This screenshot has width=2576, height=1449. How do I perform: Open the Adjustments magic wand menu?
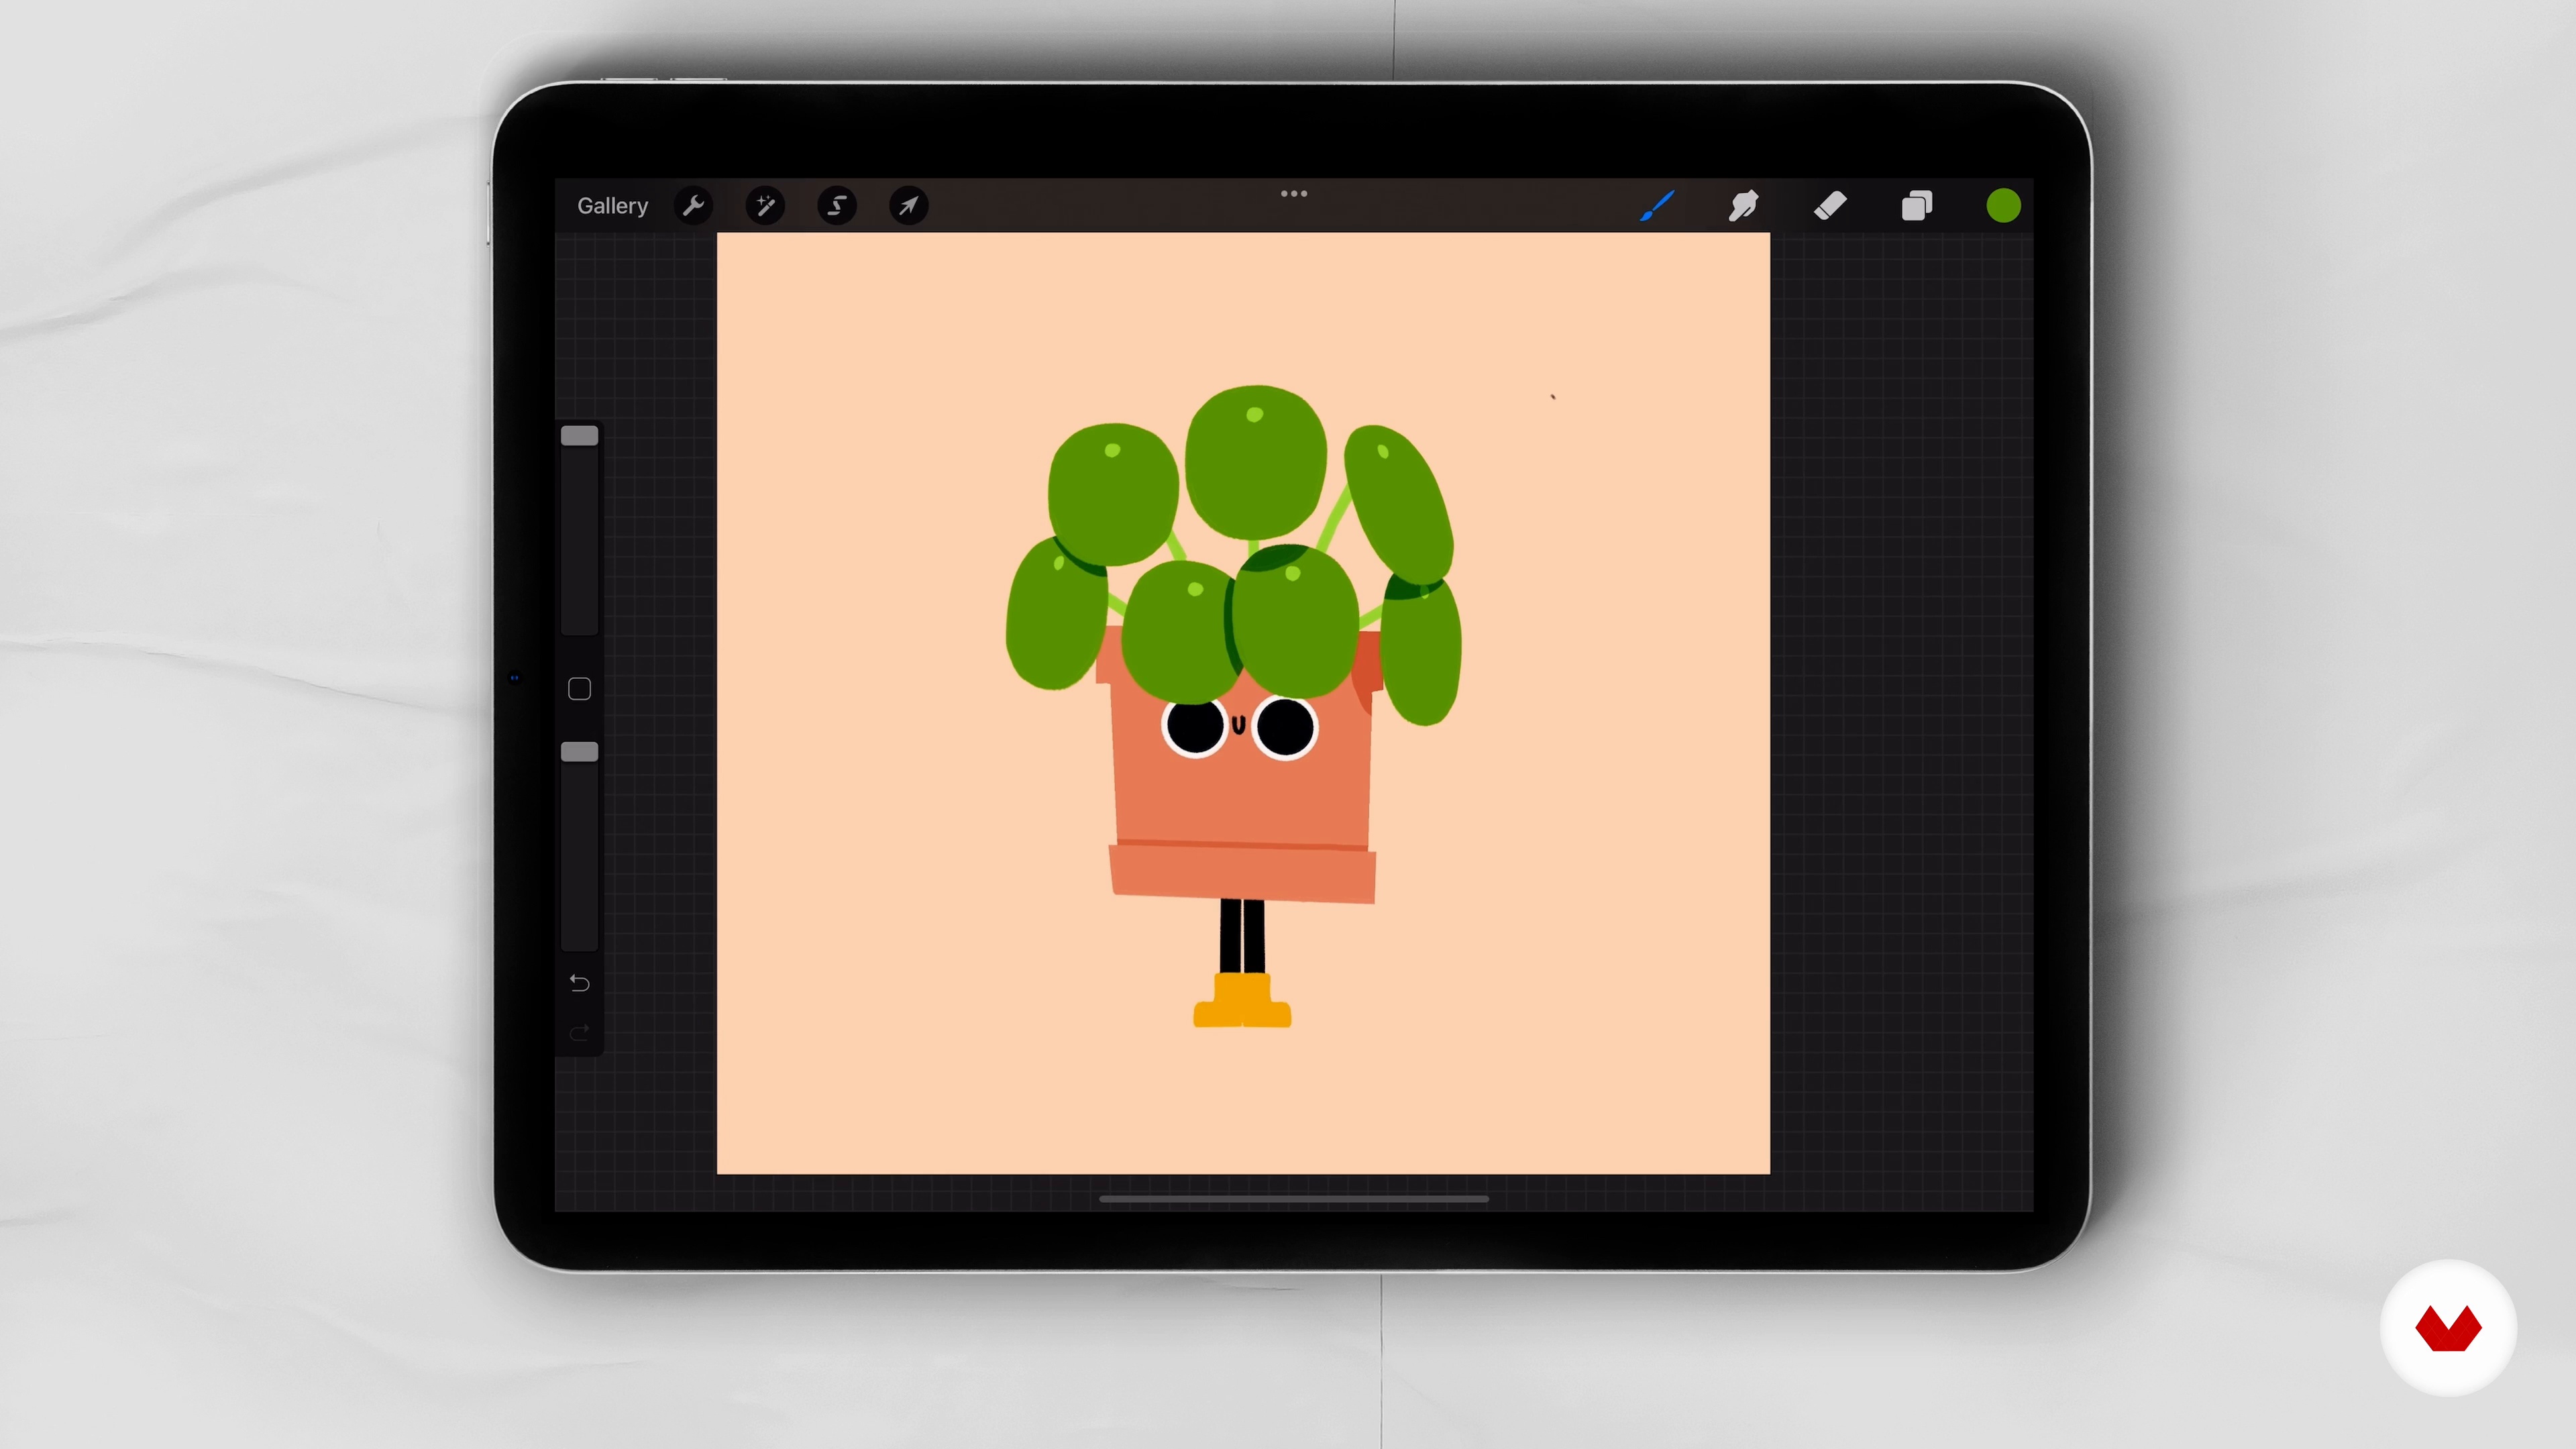point(765,206)
